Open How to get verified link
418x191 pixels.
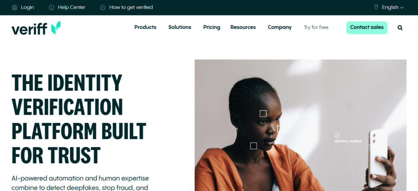click(x=131, y=7)
